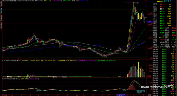
Task: Switch to the 技术分析 sidebar tab
Action: coord(1,11)
